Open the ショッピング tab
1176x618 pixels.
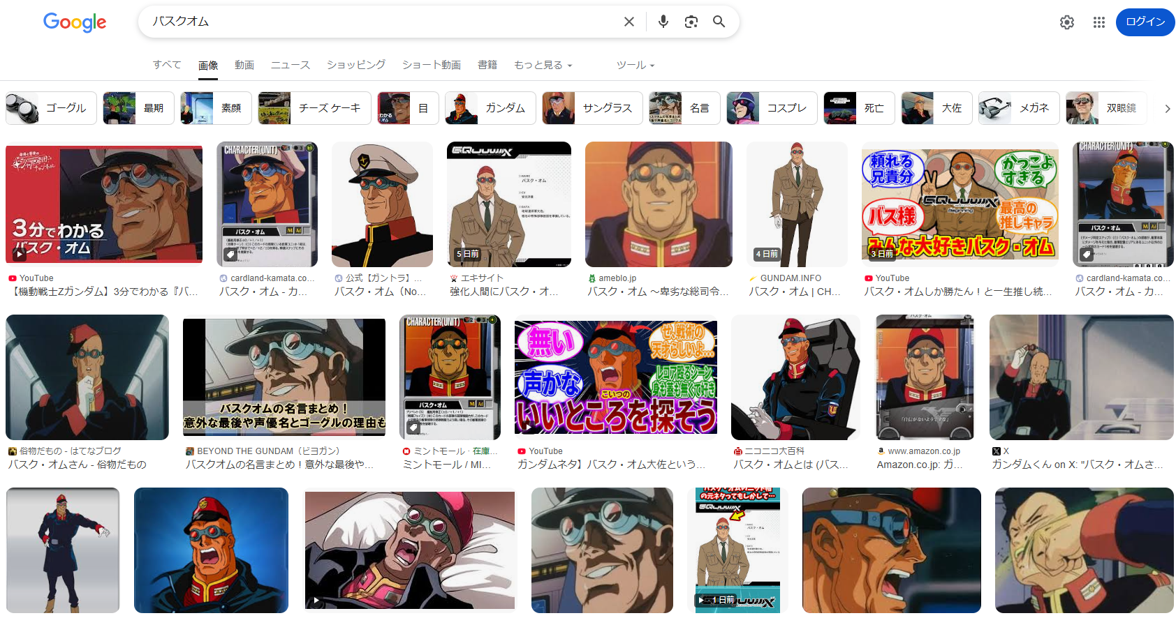pos(356,65)
